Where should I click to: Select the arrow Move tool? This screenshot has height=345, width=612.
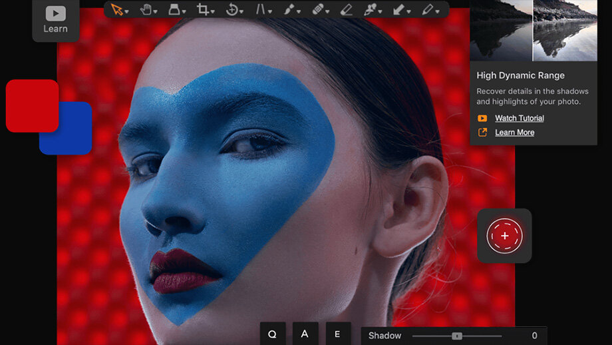pos(116,9)
